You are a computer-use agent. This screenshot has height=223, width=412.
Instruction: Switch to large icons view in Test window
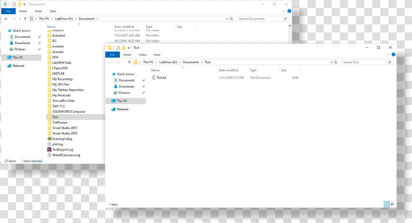tap(392, 204)
